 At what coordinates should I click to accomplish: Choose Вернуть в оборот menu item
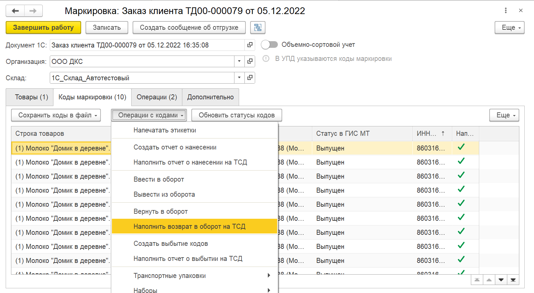point(194,211)
